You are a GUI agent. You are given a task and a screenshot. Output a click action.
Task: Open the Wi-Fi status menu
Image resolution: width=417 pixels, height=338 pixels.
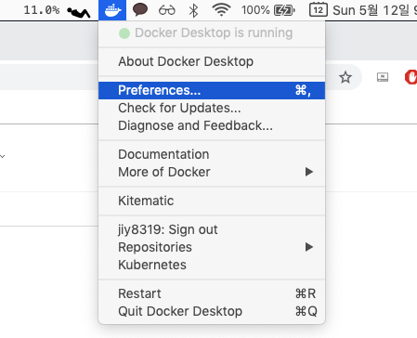(x=221, y=10)
